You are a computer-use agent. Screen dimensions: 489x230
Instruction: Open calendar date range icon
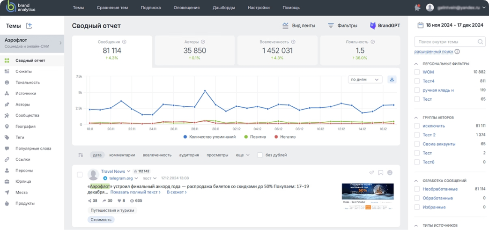[421, 25]
